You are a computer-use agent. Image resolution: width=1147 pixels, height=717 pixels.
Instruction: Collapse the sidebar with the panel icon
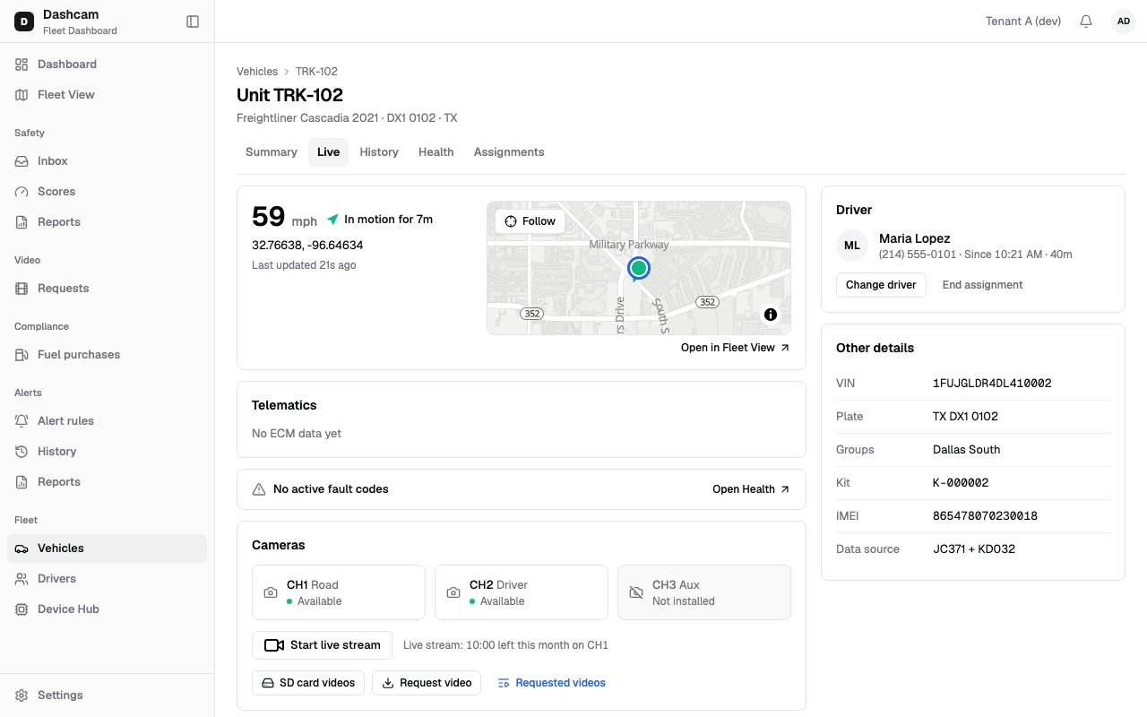(x=193, y=22)
